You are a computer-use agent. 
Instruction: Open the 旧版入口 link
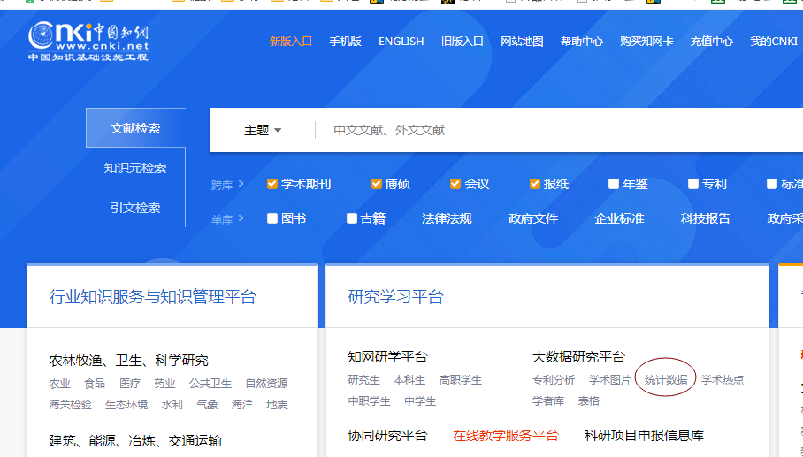coord(463,42)
